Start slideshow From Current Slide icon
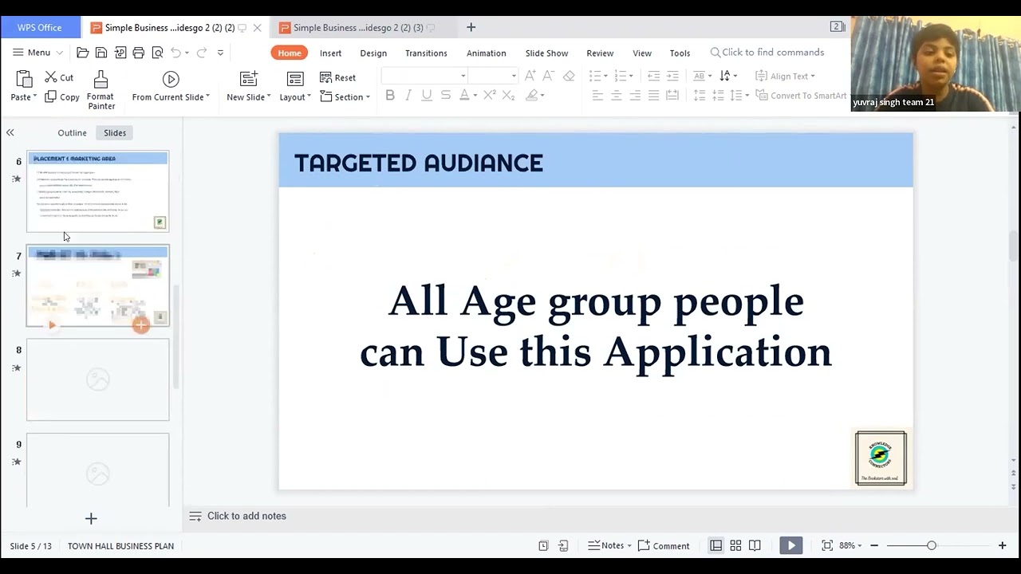Screen dimensions: 1021x574 point(171,79)
